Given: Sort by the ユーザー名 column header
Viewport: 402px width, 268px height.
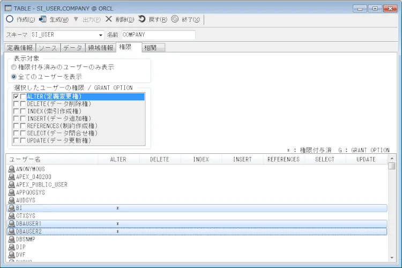Looking at the screenshot, I should tap(52, 159).
